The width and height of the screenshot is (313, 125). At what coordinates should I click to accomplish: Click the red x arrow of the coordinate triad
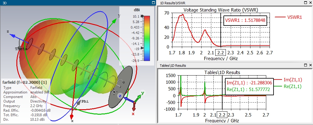[134, 107]
